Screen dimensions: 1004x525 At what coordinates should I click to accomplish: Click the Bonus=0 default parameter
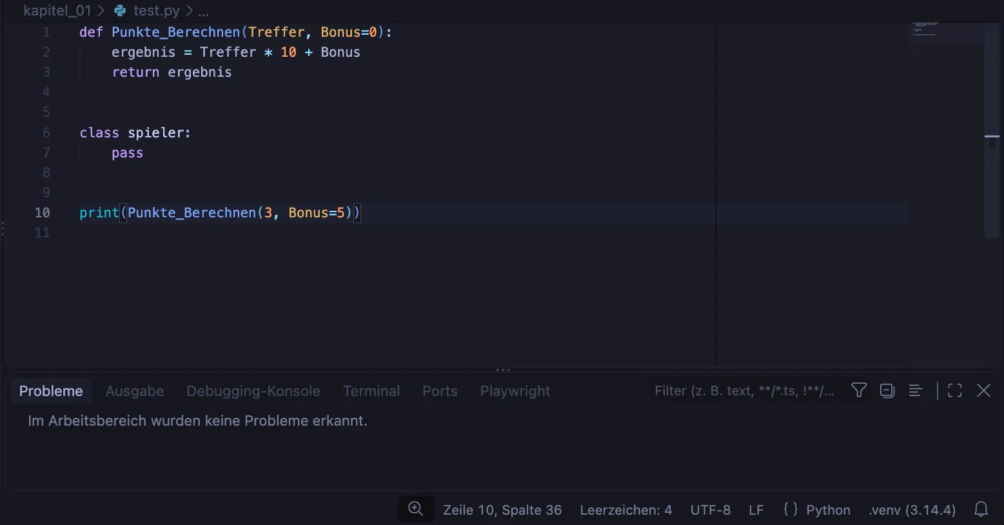point(349,32)
